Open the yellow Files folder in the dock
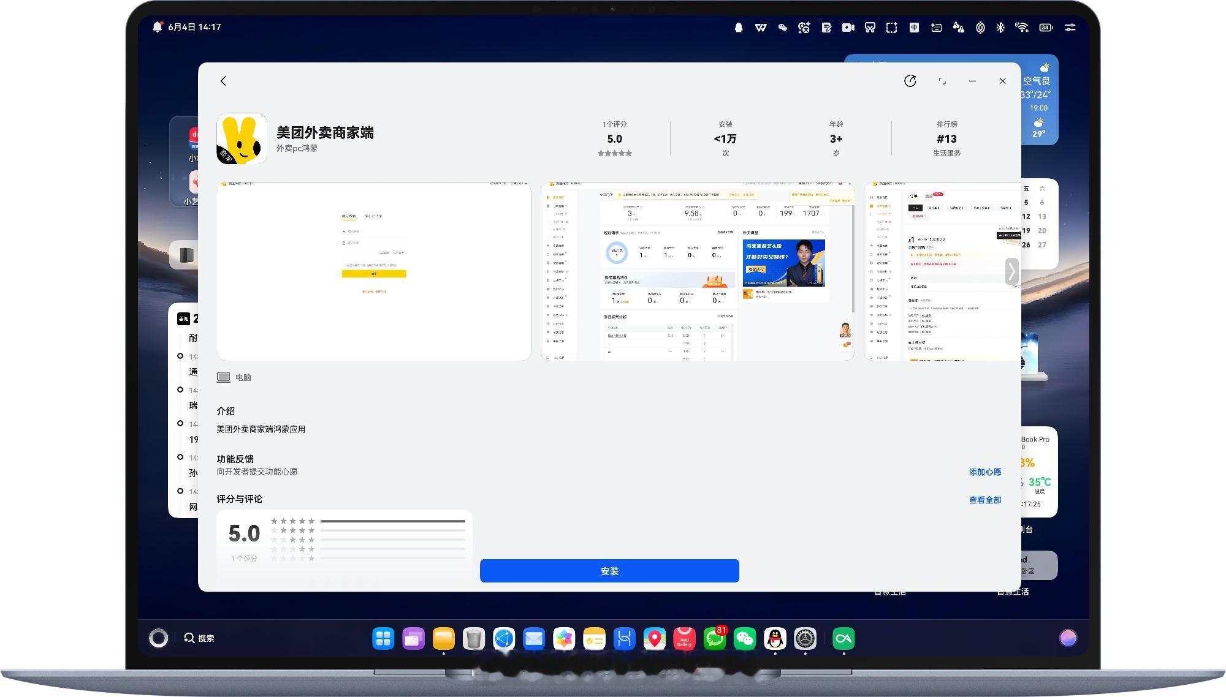Viewport: 1226px width, 697px height. click(443, 639)
